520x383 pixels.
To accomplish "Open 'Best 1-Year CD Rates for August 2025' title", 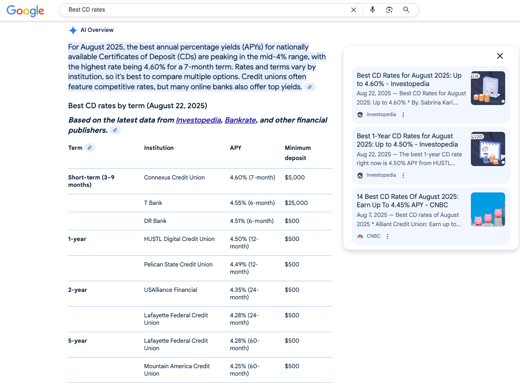I will (x=407, y=140).
